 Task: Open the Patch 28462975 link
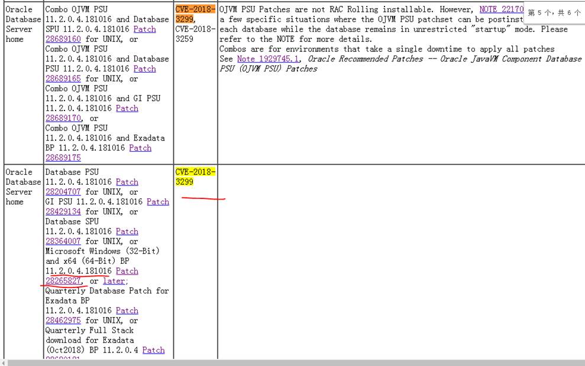point(63,320)
